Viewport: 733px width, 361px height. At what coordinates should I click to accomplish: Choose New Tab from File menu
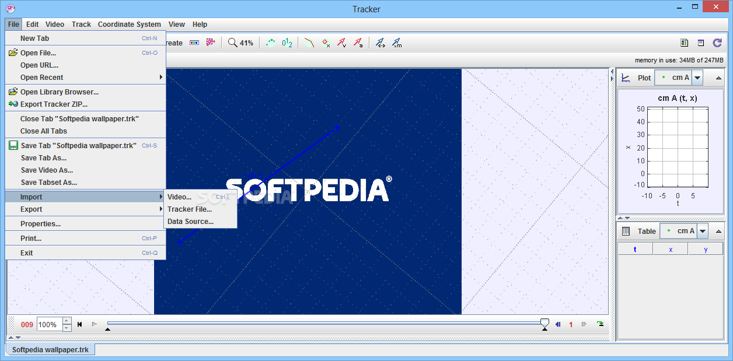86,38
